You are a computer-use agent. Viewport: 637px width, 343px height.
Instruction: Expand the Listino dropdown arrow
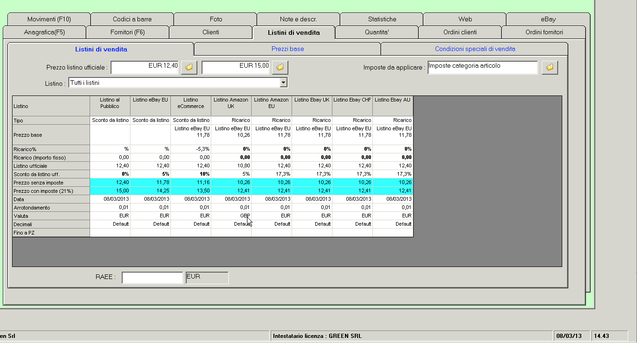283,83
